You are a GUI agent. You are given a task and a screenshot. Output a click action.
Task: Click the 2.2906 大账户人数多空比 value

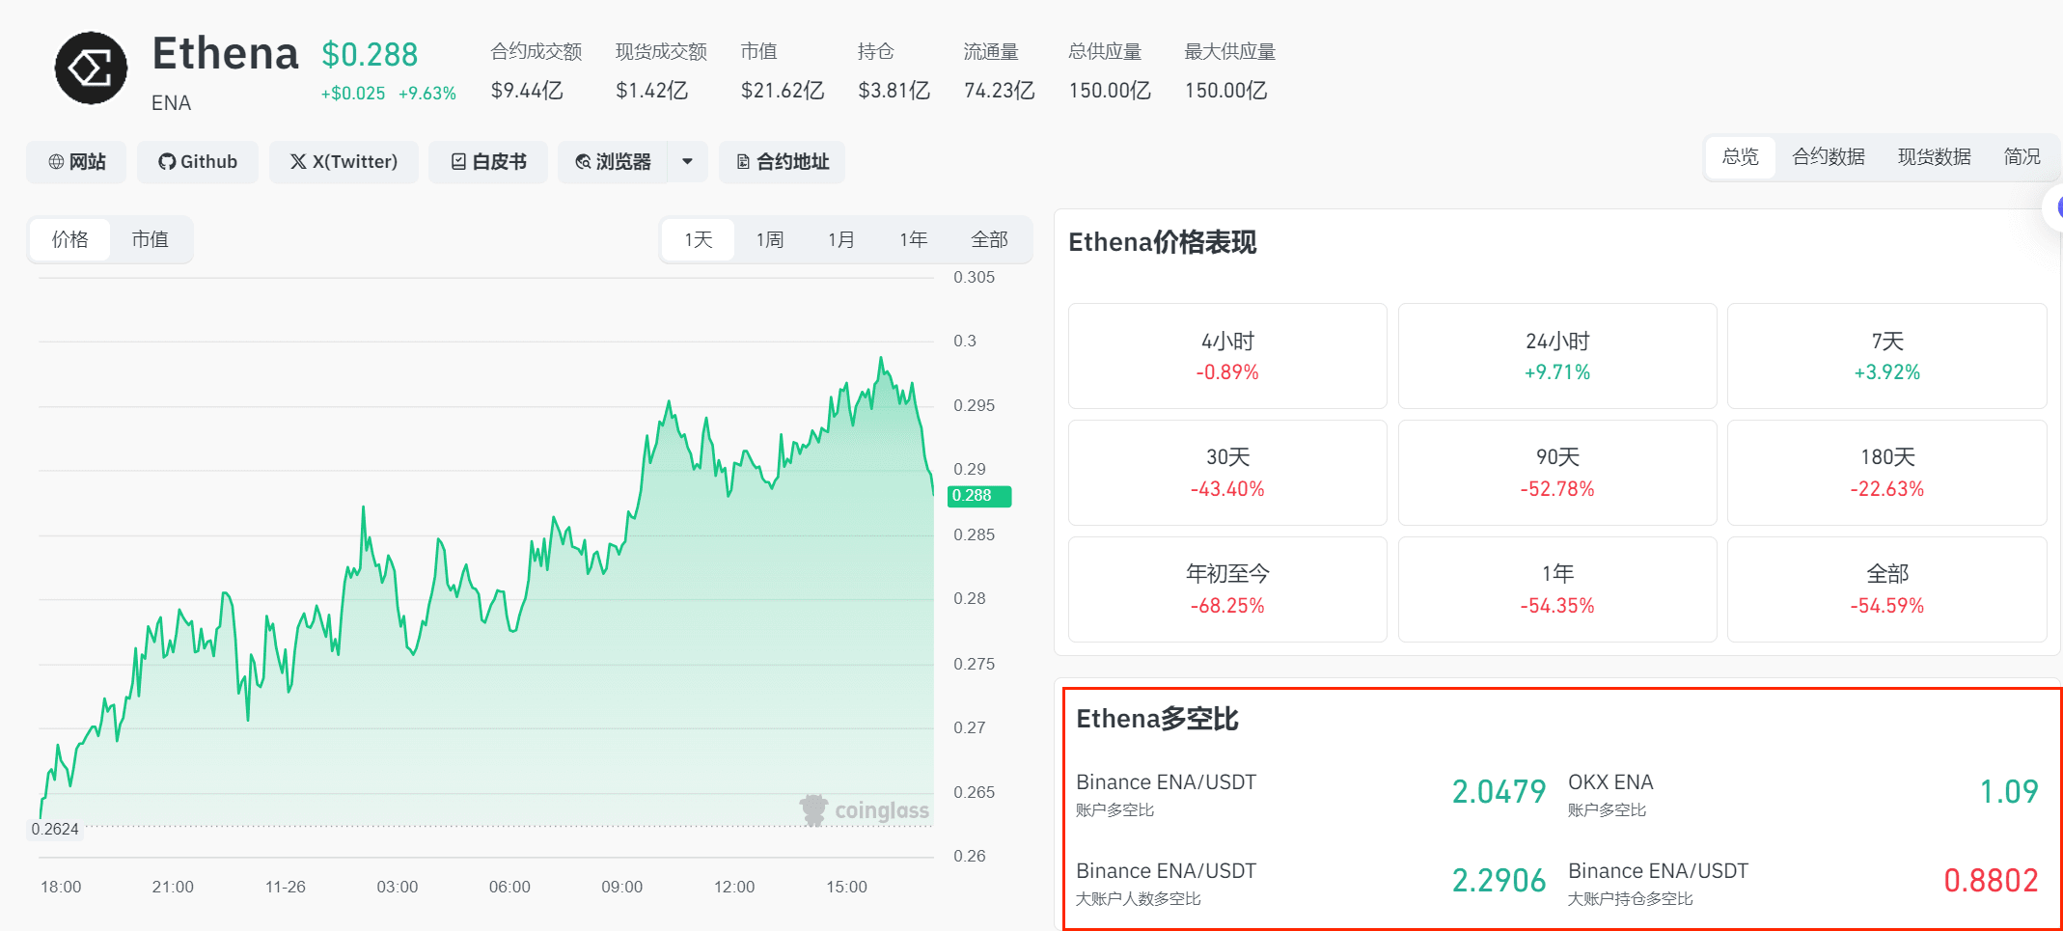[1499, 881]
